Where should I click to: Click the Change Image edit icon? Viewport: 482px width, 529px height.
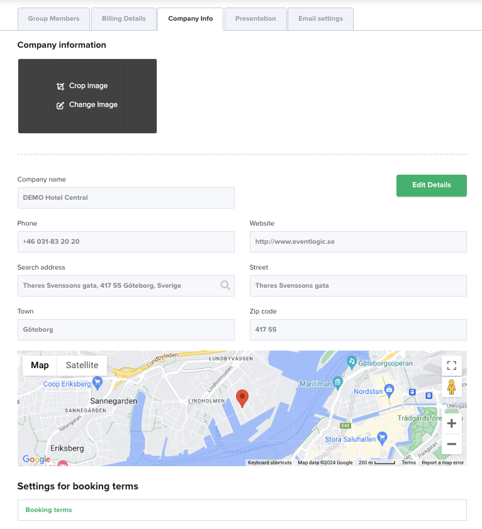pyautogui.click(x=60, y=106)
